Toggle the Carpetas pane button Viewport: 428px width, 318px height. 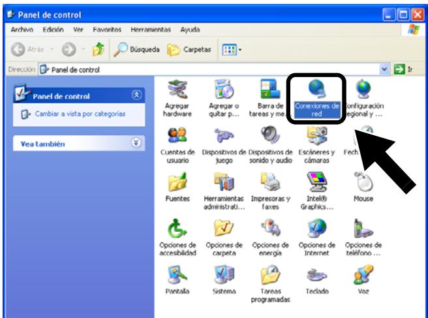tap(189, 50)
